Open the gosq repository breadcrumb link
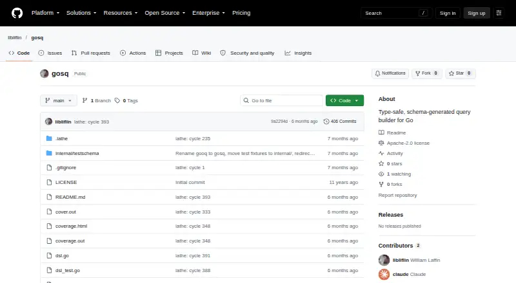Screen dimensions: 516x283 click(37, 37)
